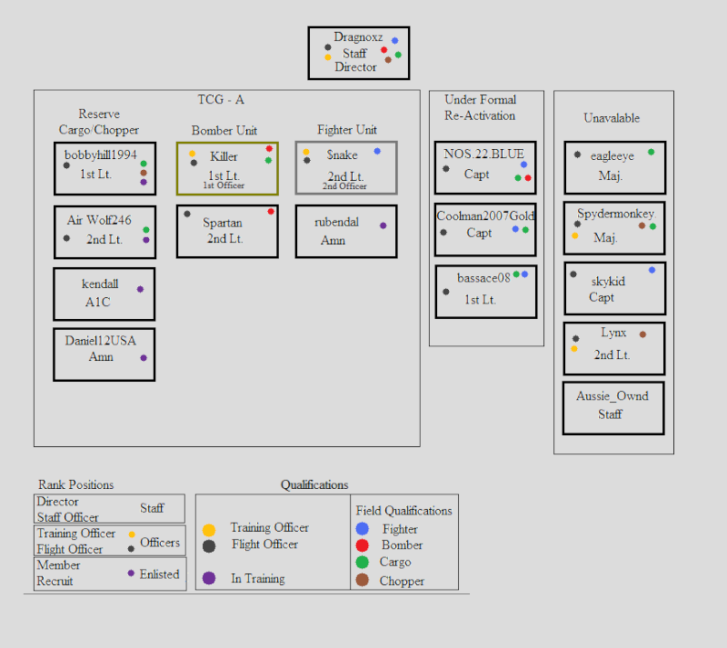Select the Air Wolf246 2nd Lt. card
The image size is (727, 648).
pyautogui.click(x=105, y=232)
